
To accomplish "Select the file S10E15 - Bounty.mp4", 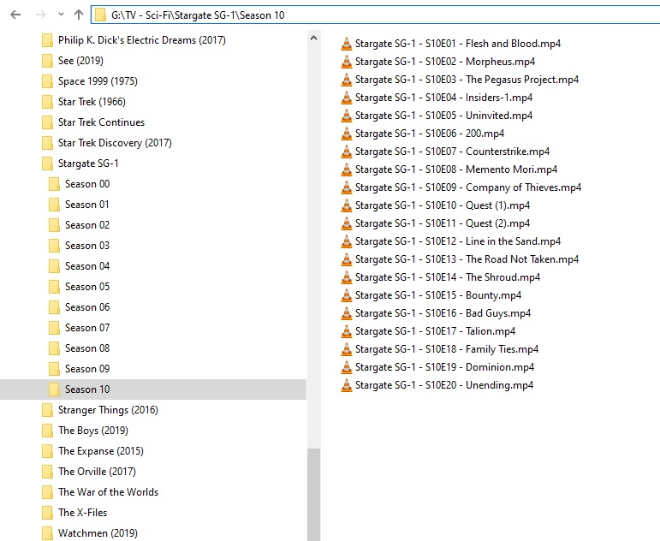I will [431, 295].
